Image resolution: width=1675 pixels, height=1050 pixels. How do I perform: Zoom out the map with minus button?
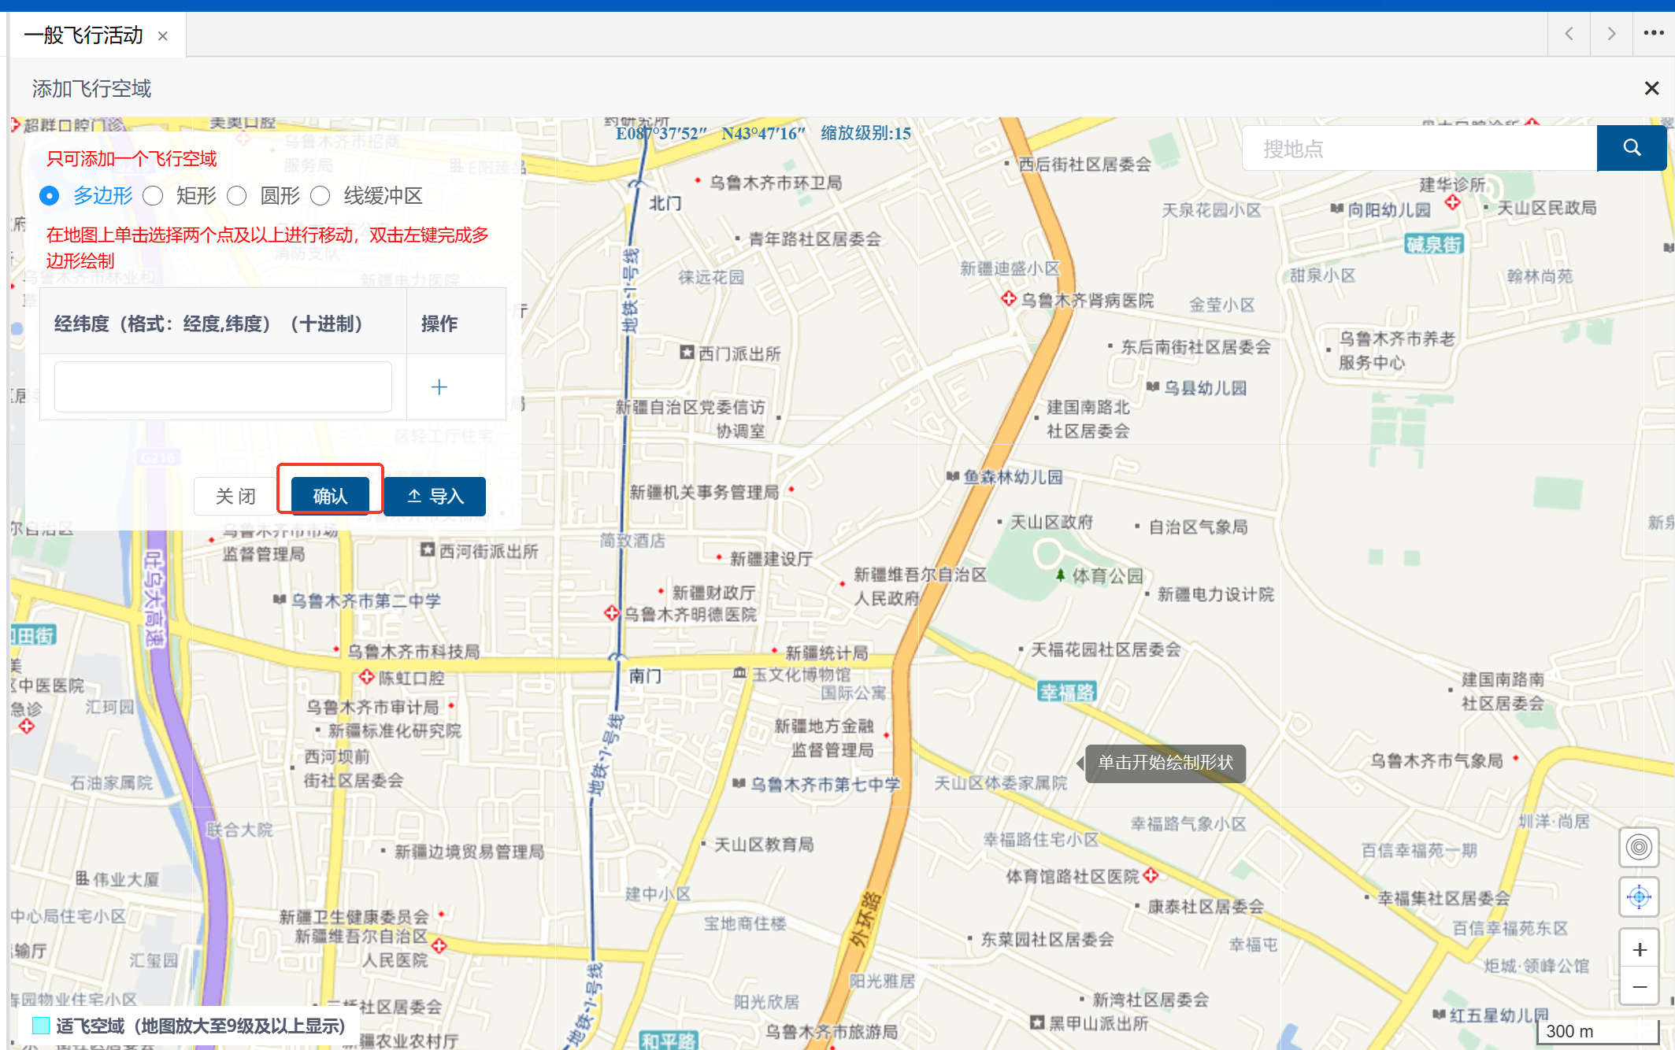click(1640, 987)
